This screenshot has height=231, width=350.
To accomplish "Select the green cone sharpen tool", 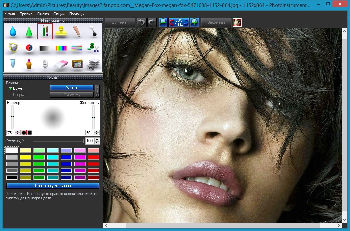I will [x=29, y=32].
